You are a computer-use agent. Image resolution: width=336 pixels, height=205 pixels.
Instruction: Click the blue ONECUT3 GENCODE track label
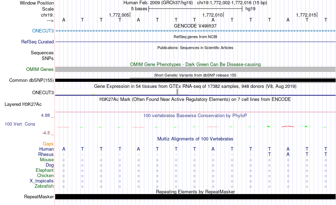coord(43,31)
